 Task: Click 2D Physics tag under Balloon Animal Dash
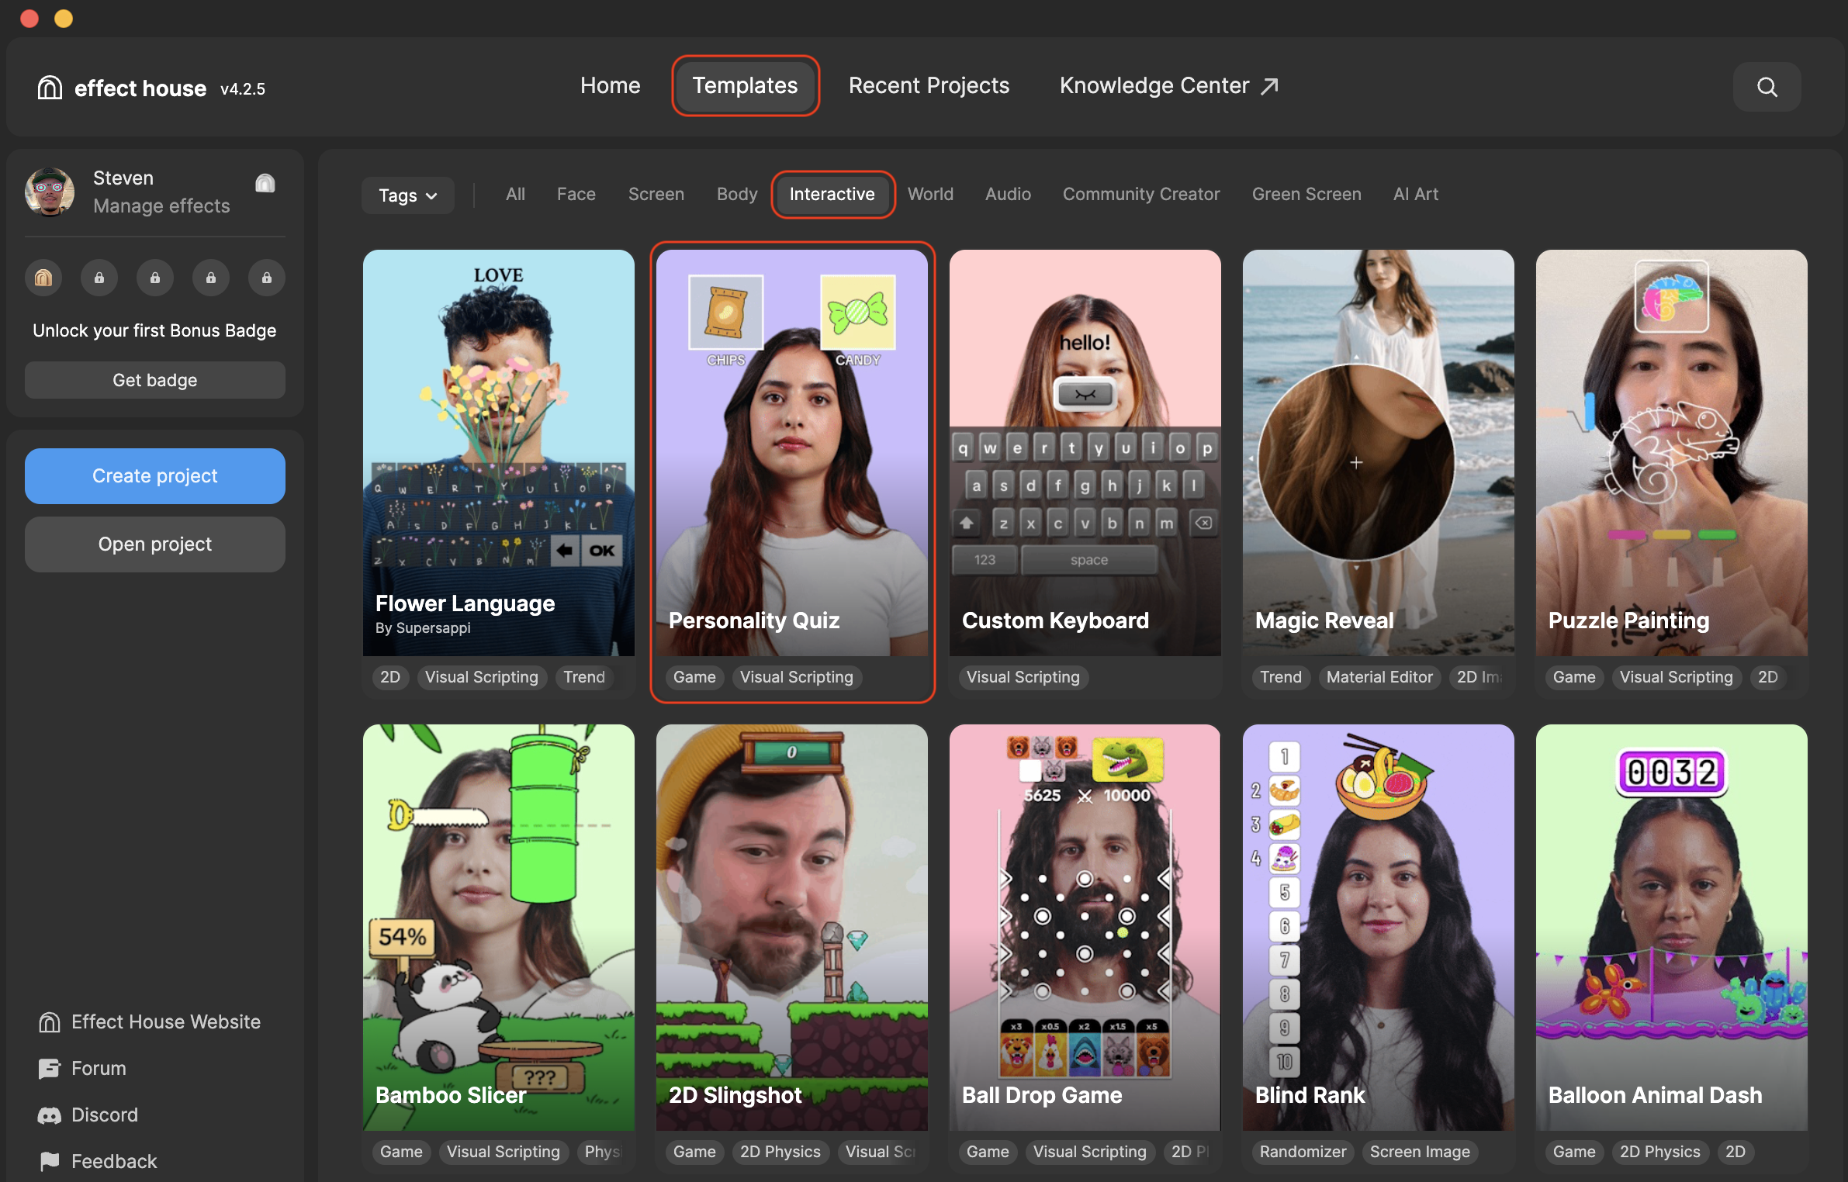pos(1659,1152)
